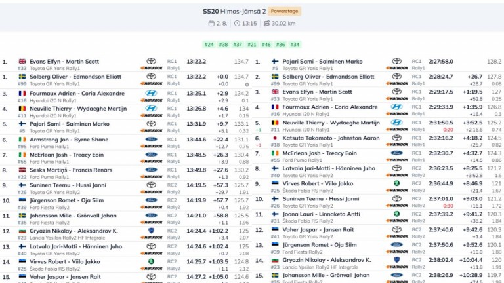Screen dimensions: 504x283
Task: Click the calendar date icon
Action: (211, 23)
